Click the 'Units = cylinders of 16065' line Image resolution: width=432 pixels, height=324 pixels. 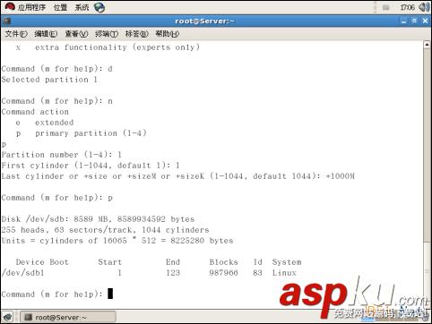pos(117,241)
